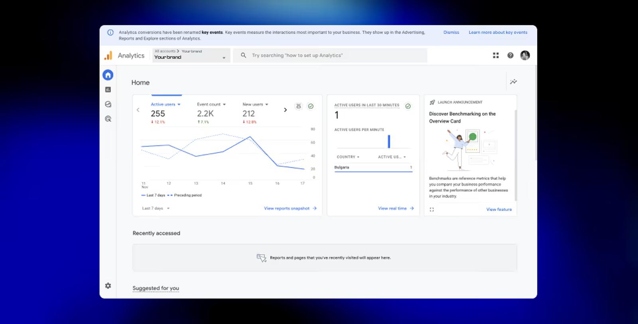Expand the announcement card fullscreen icon
Viewport: 638px width, 324px height.
click(x=432, y=209)
